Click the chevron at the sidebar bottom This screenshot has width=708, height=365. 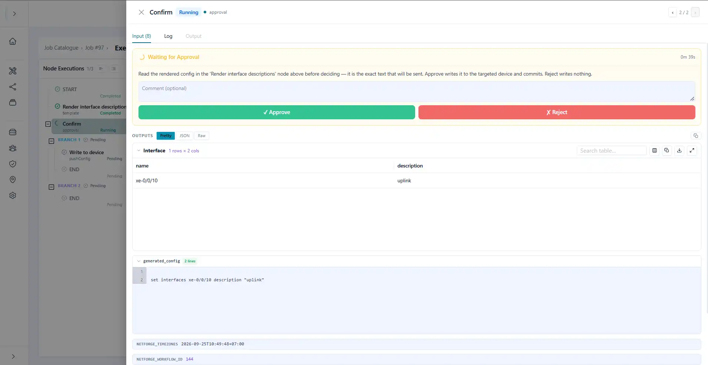click(x=13, y=356)
